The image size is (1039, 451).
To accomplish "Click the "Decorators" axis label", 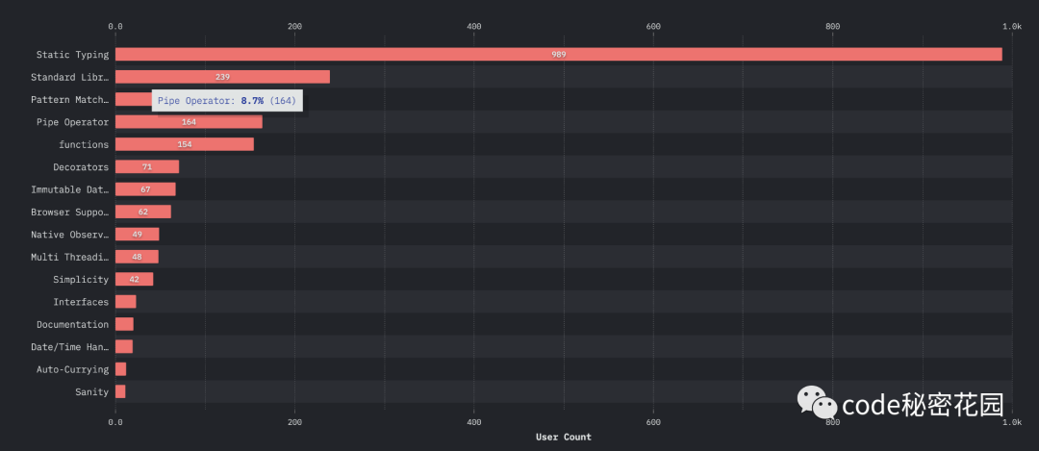I will pos(81,167).
